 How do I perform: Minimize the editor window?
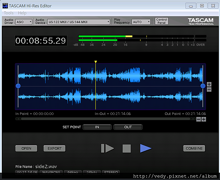point(191,6)
